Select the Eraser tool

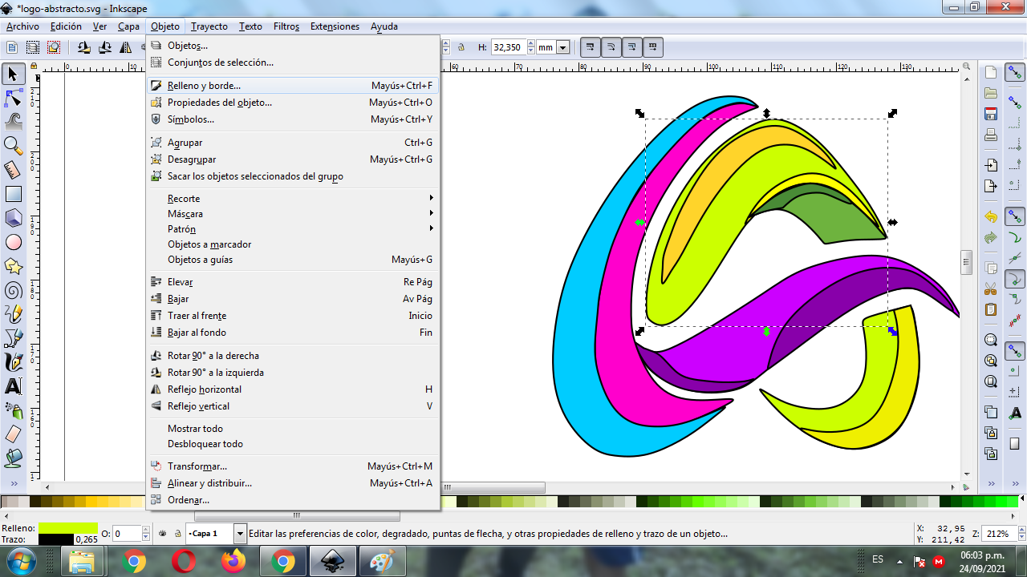coord(13,434)
